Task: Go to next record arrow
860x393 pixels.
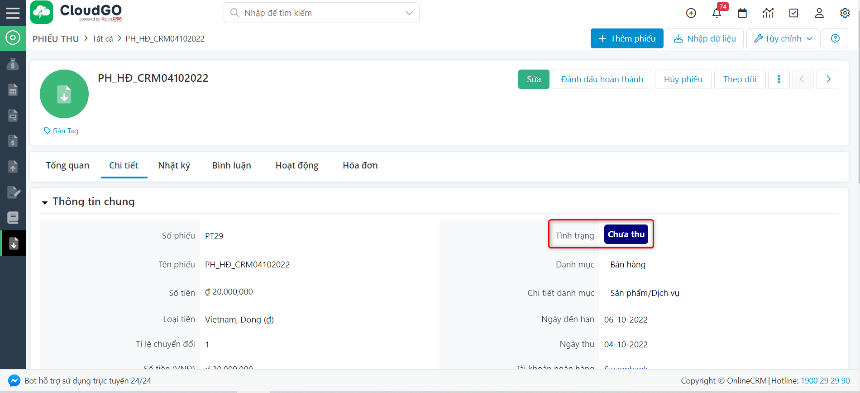Action: tap(828, 80)
